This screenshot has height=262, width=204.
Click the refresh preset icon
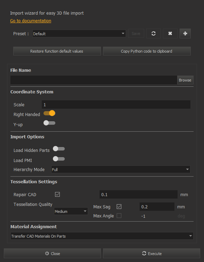pos(154,33)
